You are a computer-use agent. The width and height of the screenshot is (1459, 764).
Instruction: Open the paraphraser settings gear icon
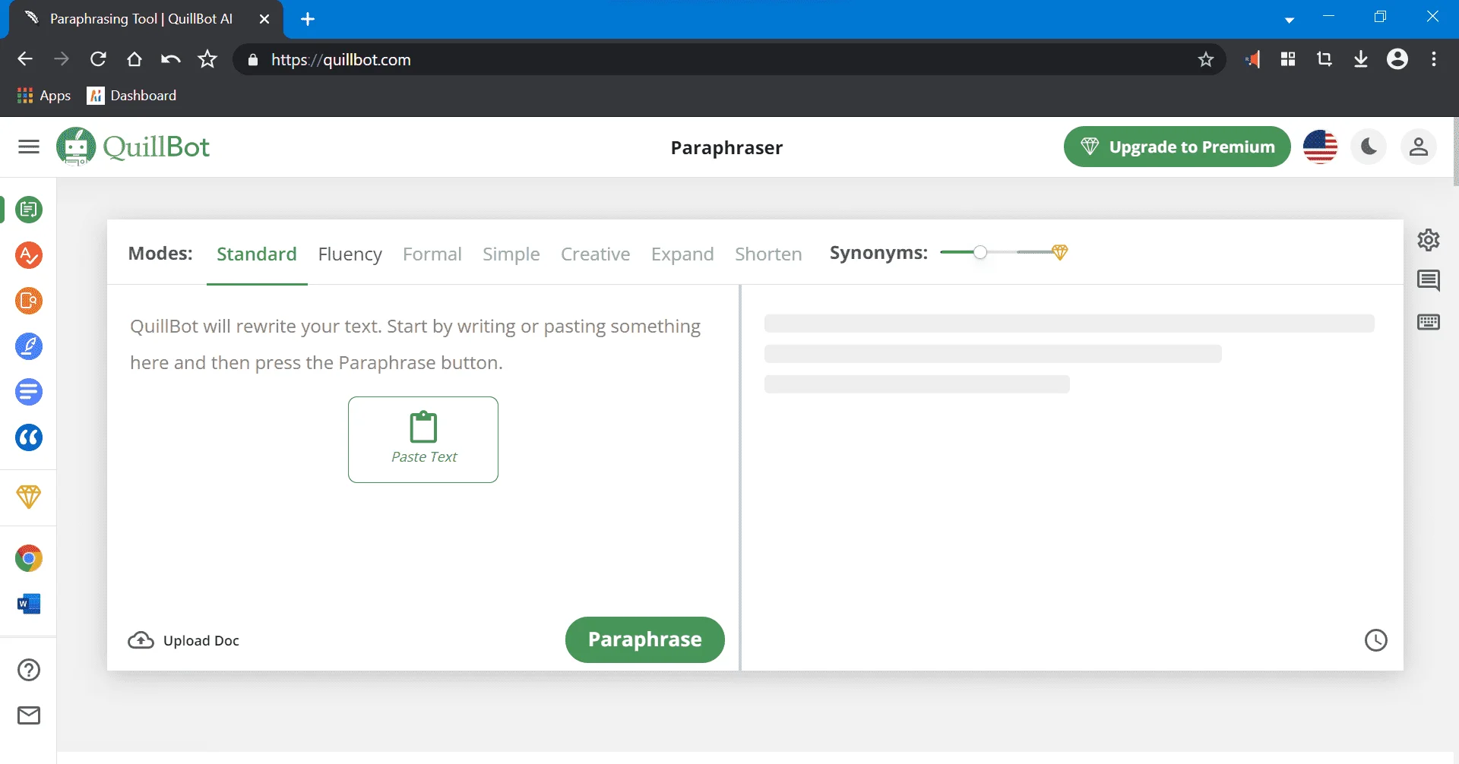tap(1429, 240)
